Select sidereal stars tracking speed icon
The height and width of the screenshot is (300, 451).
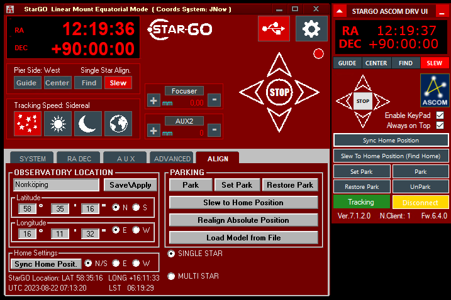[28, 124]
